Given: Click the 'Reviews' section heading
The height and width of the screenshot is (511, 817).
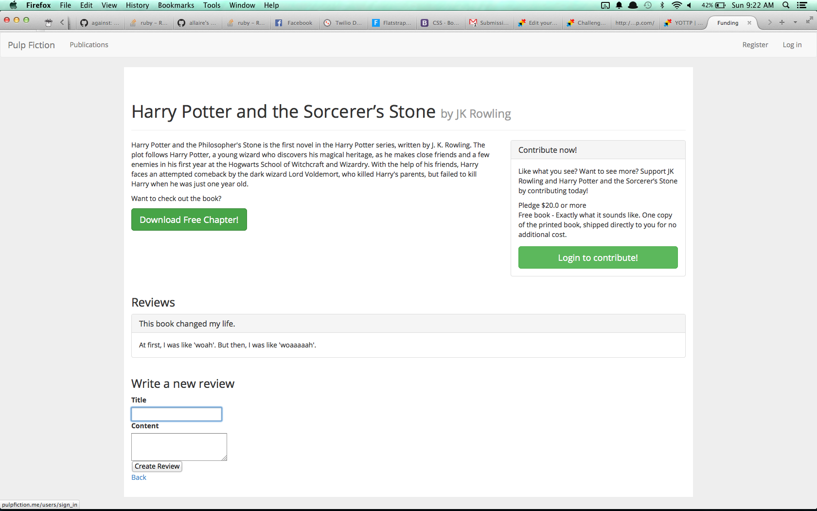Looking at the screenshot, I should point(153,303).
